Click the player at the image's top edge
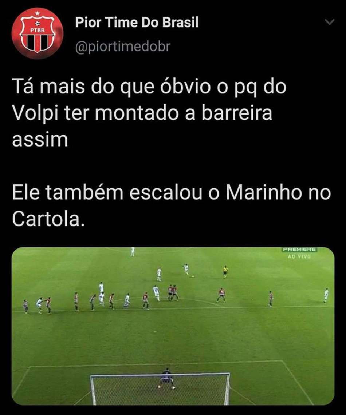 [x=133, y=252]
